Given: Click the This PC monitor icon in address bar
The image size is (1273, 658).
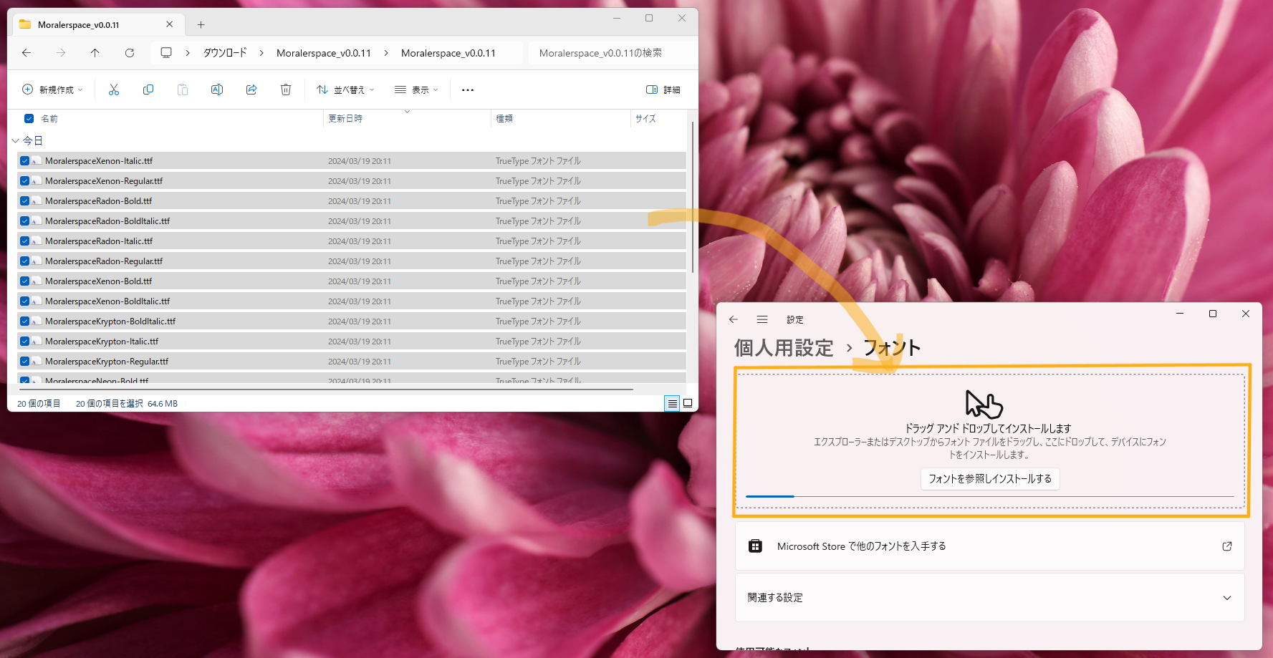Looking at the screenshot, I should pyautogui.click(x=166, y=53).
